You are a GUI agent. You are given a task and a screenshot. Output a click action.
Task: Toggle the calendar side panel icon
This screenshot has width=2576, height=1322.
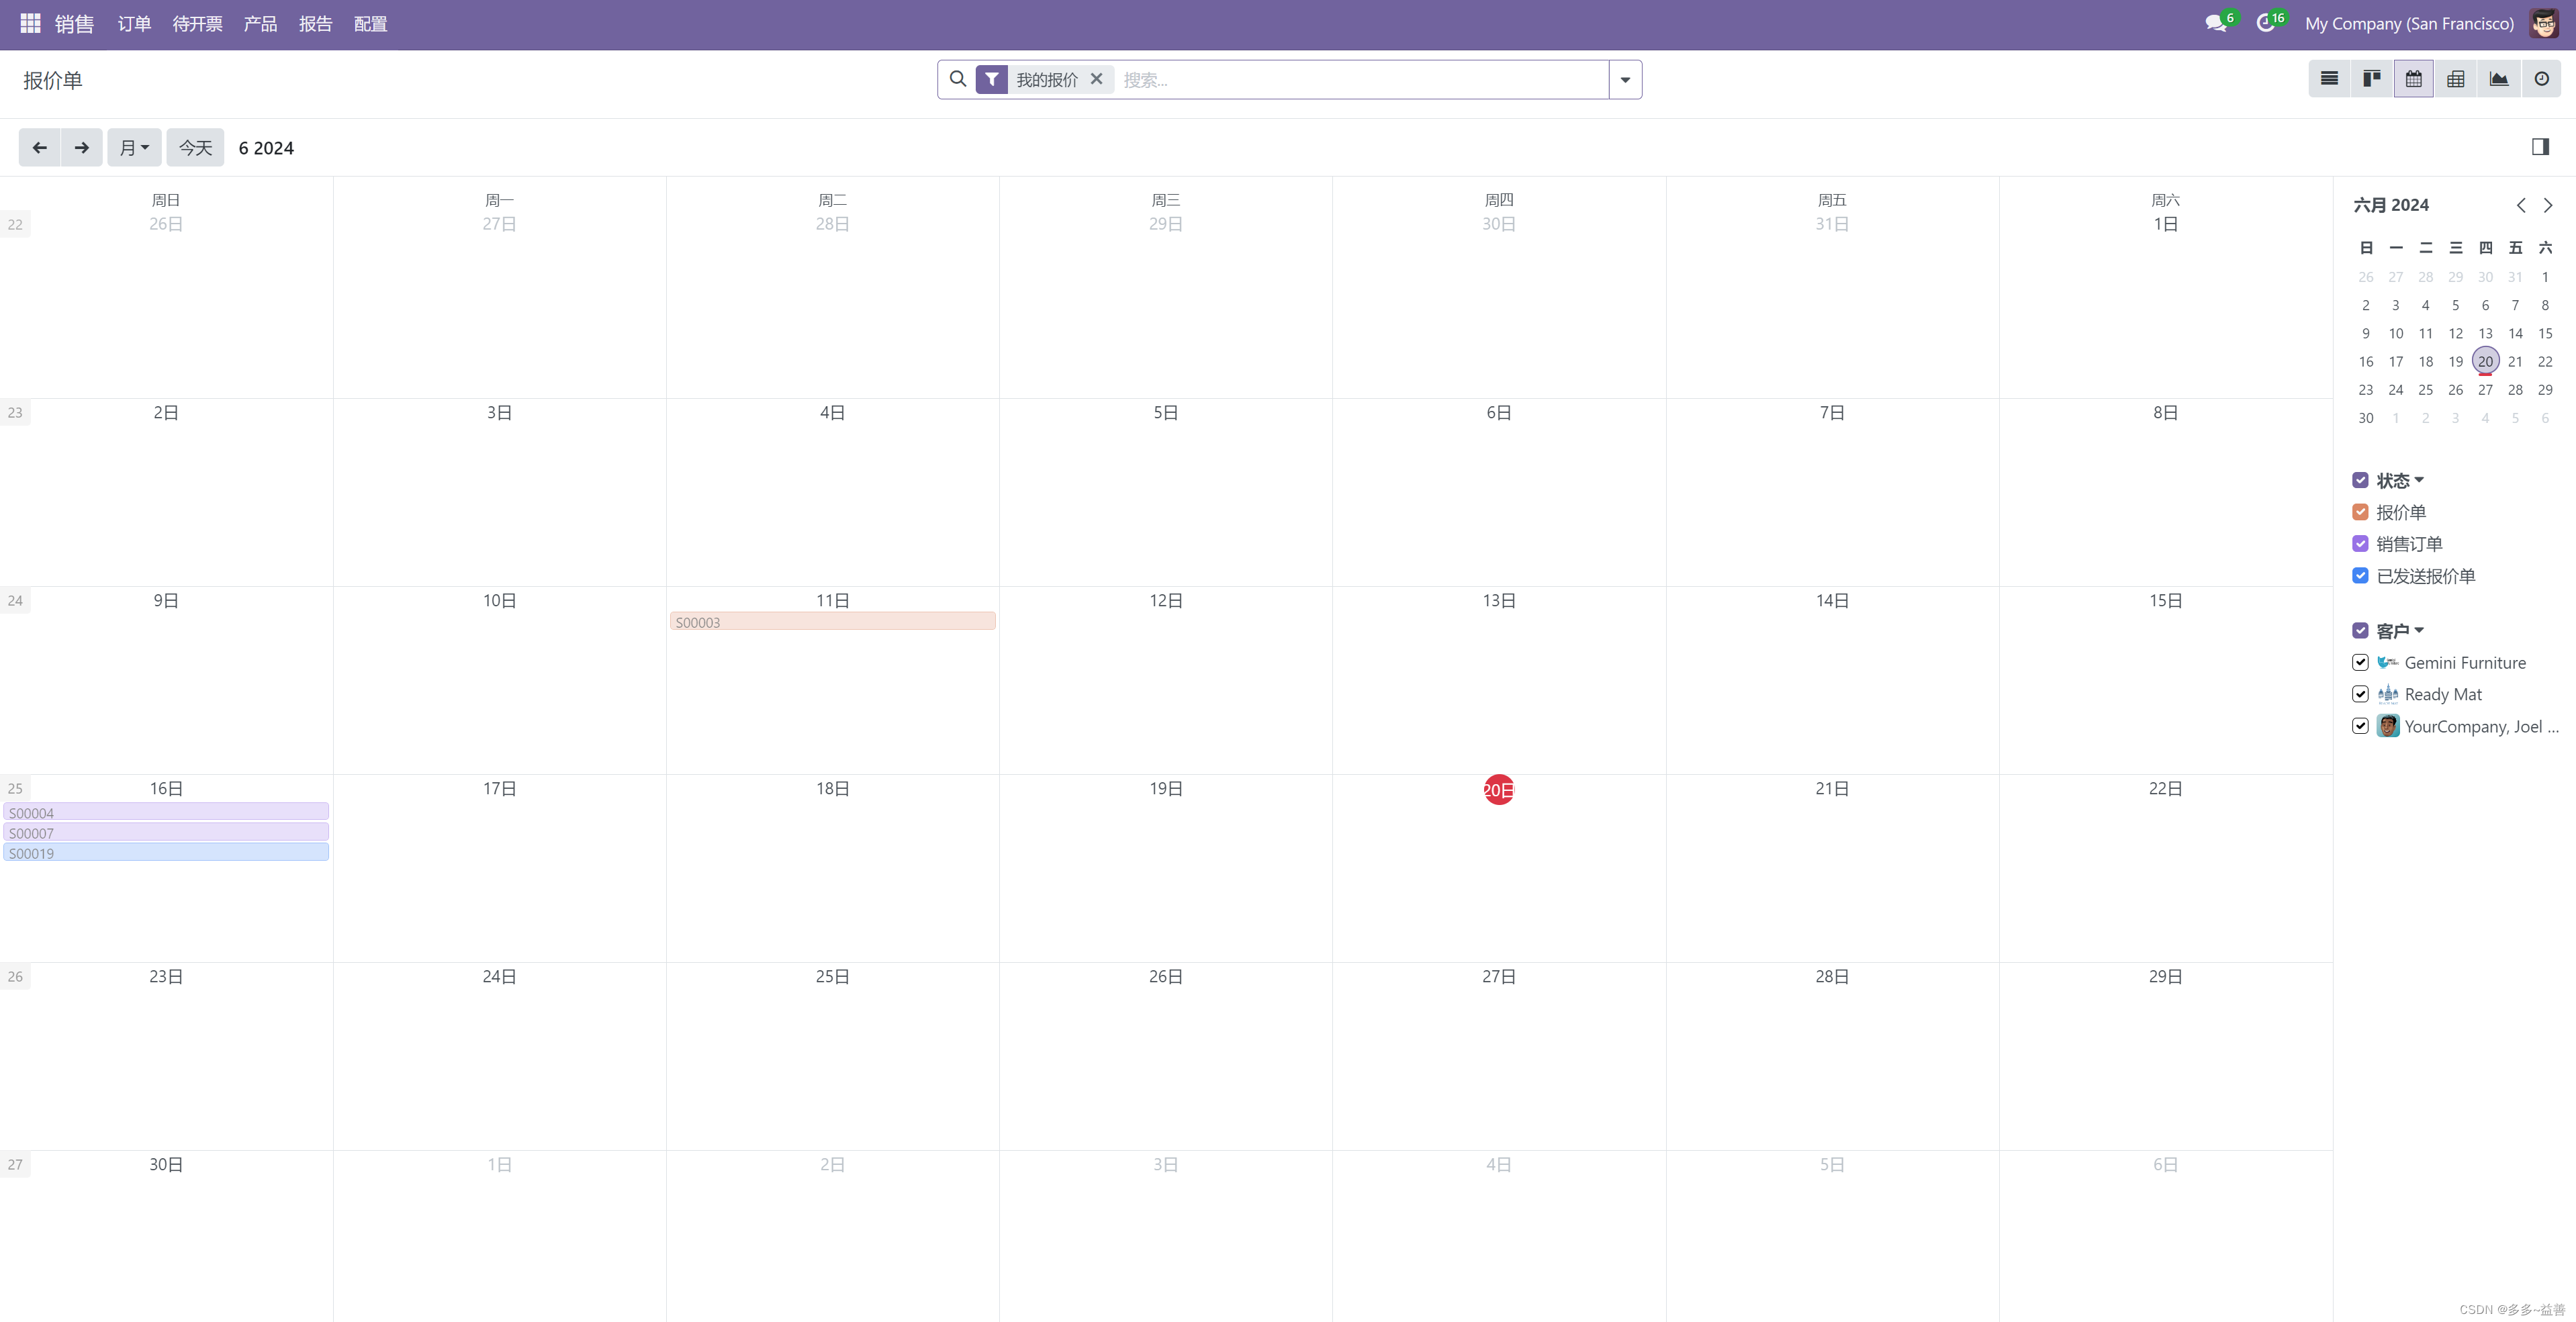[2539, 147]
